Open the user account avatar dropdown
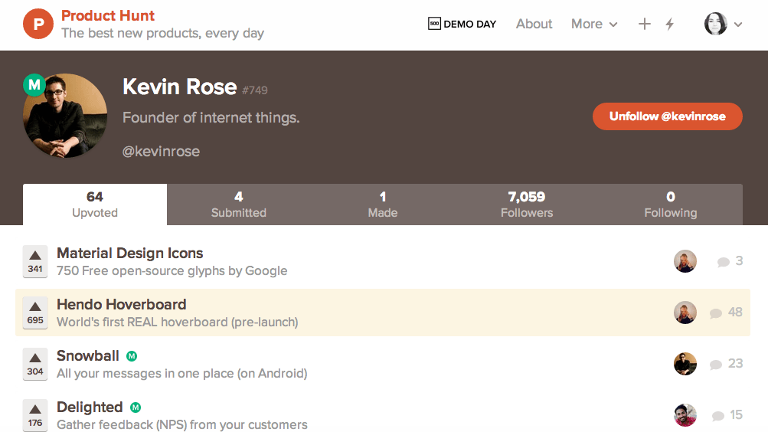This screenshot has width=768, height=432. tap(723, 25)
